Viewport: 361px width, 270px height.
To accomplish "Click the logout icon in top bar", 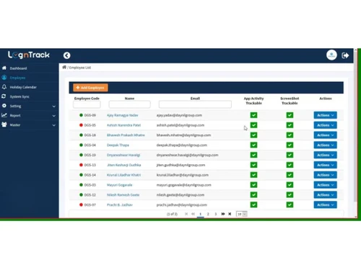I will click(345, 55).
